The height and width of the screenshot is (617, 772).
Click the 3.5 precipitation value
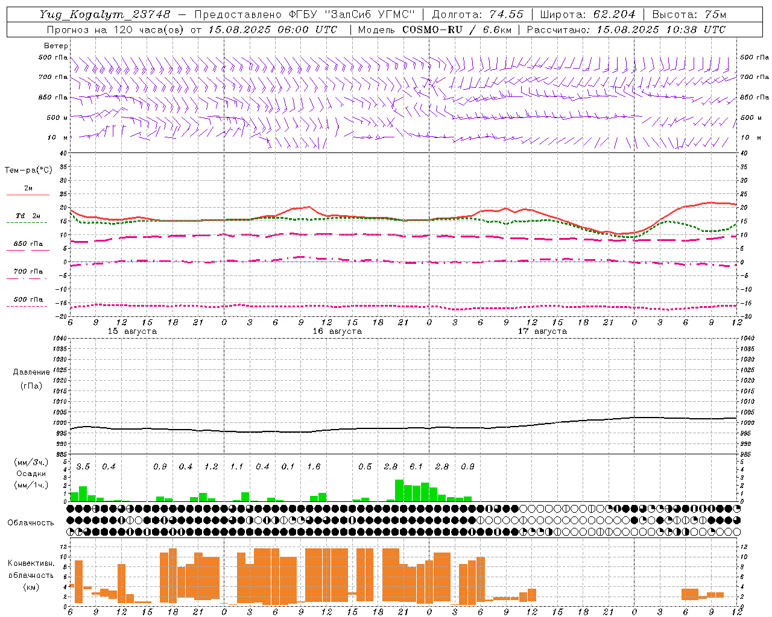(x=83, y=466)
